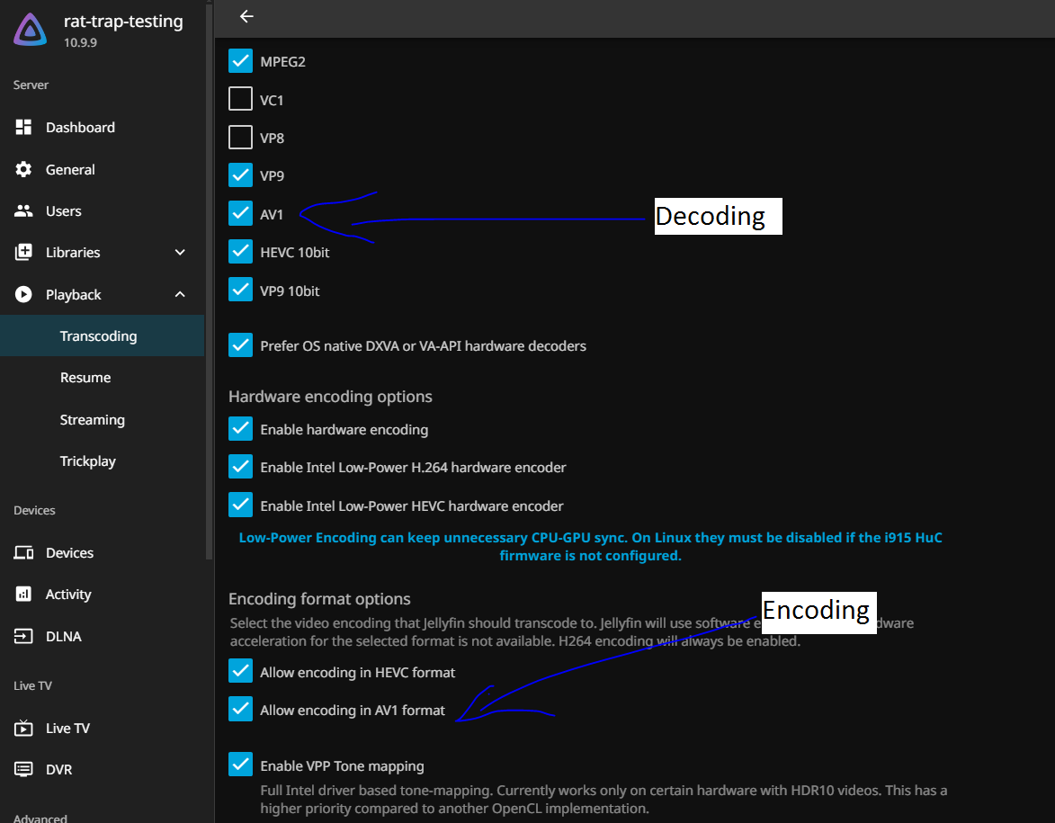Click the Devices icon in sidebar
Viewport: 1055px width, 823px height.
24,553
